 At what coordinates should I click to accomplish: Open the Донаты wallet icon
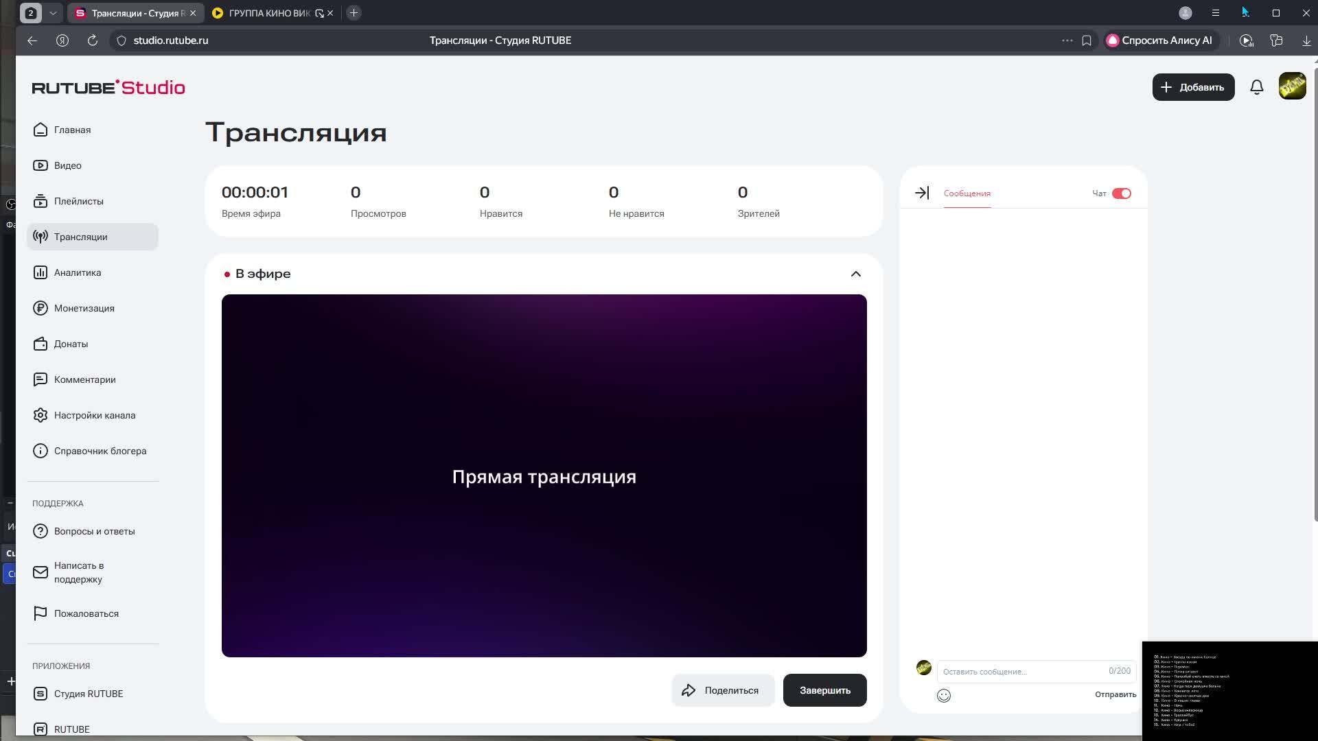click(41, 344)
